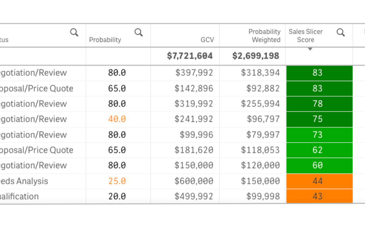Image resolution: width=365 pixels, height=228 pixels.
Task: Select the dark green score cell 78
Action: (317, 104)
